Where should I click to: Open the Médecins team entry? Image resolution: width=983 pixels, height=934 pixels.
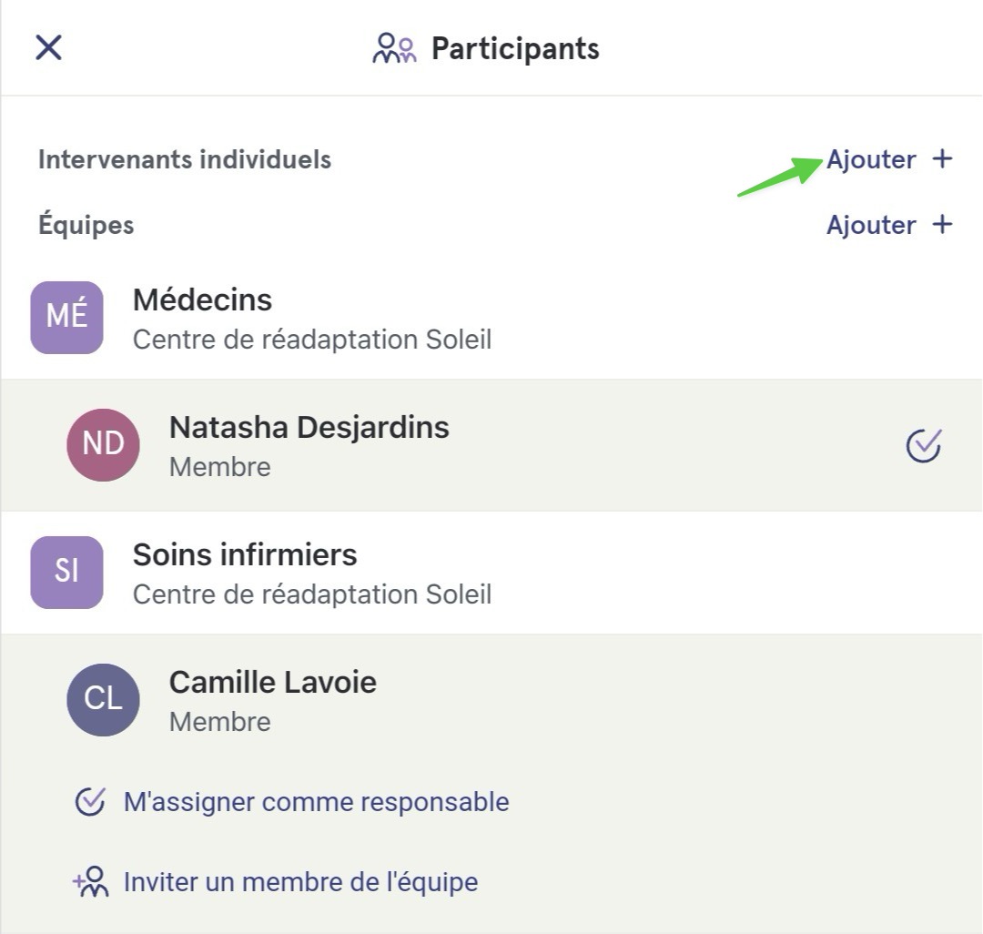tap(491, 318)
